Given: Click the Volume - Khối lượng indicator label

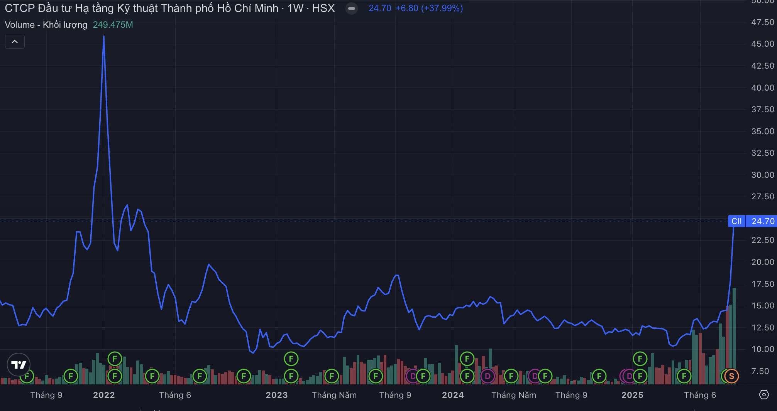Looking at the screenshot, I should [46, 25].
